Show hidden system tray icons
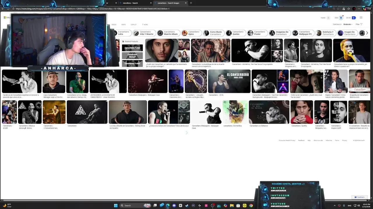This screenshot has width=373, height=209. tap(335, 206)
